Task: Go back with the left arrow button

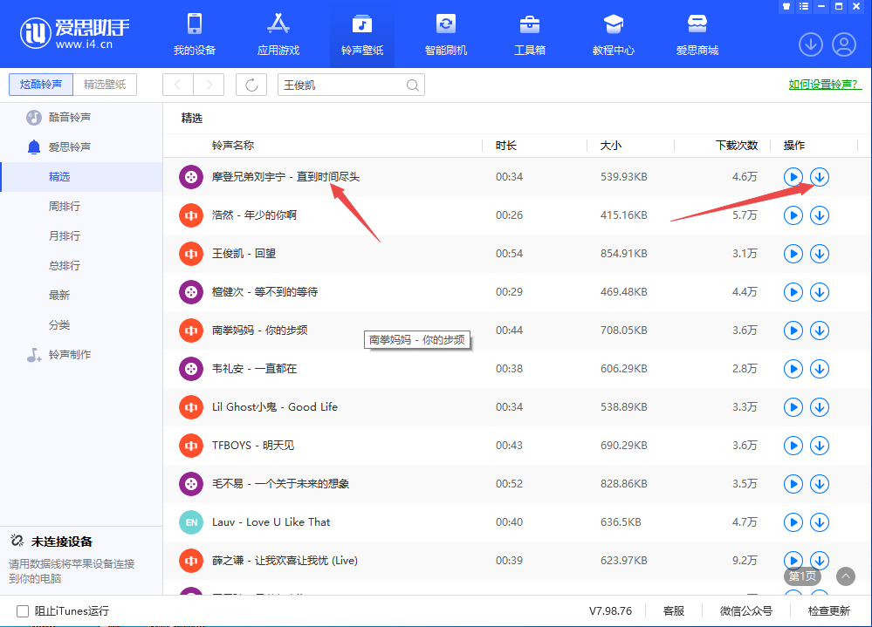Action: coord(178,85)
